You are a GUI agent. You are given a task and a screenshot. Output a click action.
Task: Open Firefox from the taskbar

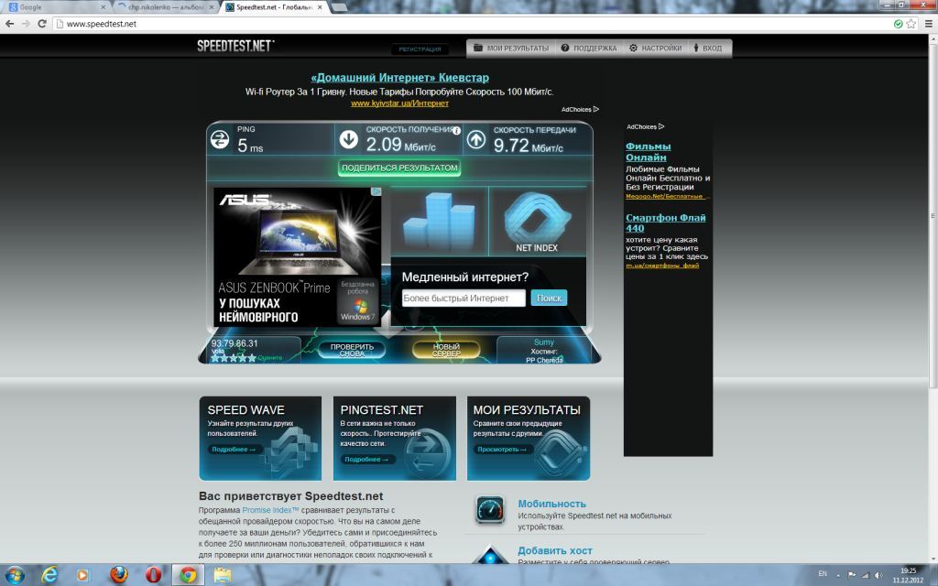[x=119, y=575]
